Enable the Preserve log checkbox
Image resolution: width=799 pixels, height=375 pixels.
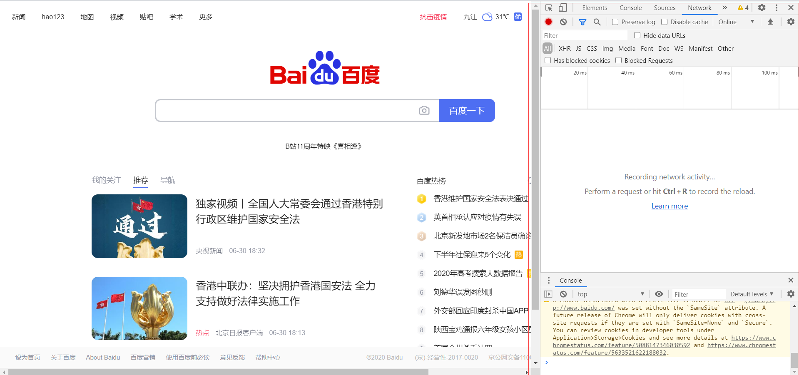click(615, 22)
